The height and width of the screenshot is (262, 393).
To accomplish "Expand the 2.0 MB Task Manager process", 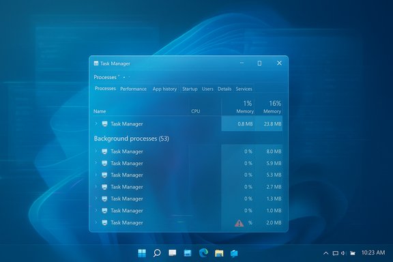I will coord(96,222).
